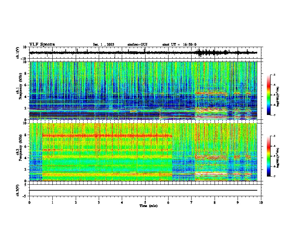Click the "ch.1(V)" waveform axis label
This screenshot has height=227, width=294.
[18, 53]
